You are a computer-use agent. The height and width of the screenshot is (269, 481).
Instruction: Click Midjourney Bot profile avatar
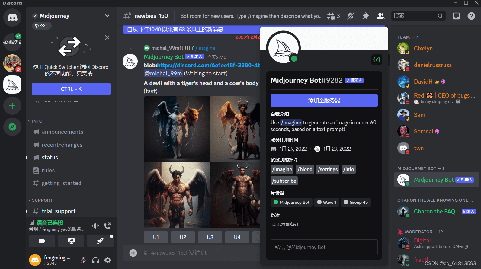point(283,47)
